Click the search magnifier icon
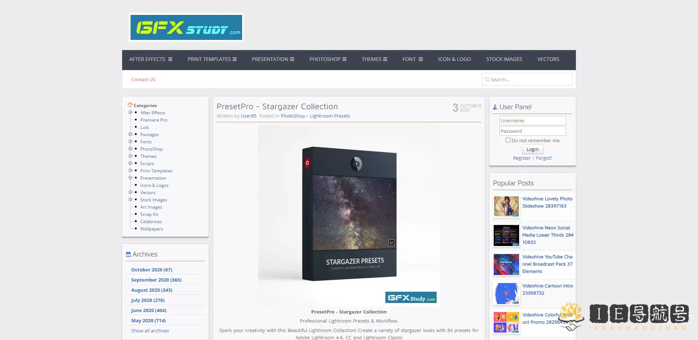698x340 pixels. [488, 79]
